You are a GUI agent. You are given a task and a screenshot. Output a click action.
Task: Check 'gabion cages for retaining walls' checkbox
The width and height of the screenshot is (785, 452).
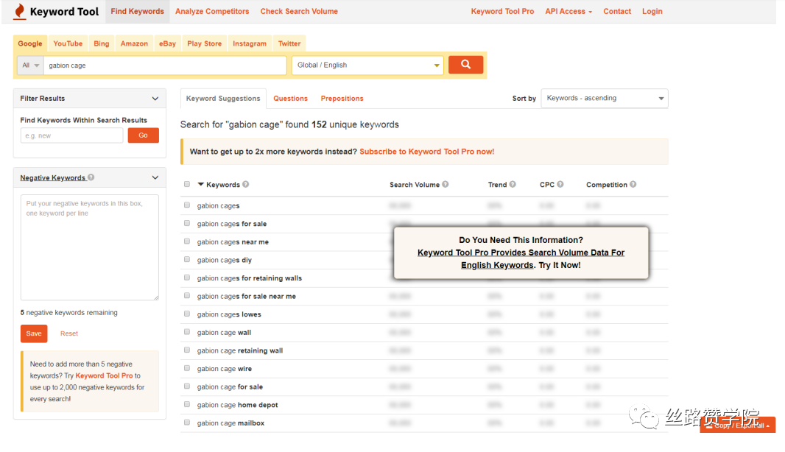(187, 278)
